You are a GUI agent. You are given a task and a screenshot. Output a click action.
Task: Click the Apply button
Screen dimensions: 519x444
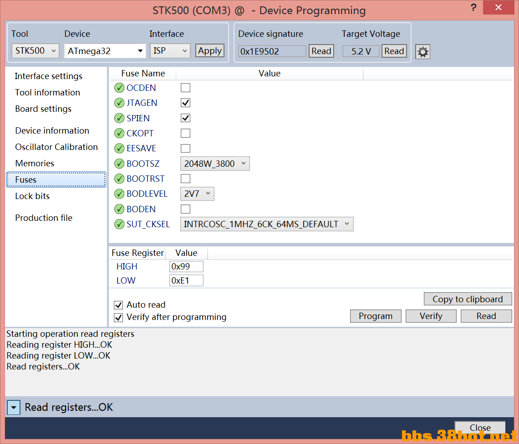(210, 51)
